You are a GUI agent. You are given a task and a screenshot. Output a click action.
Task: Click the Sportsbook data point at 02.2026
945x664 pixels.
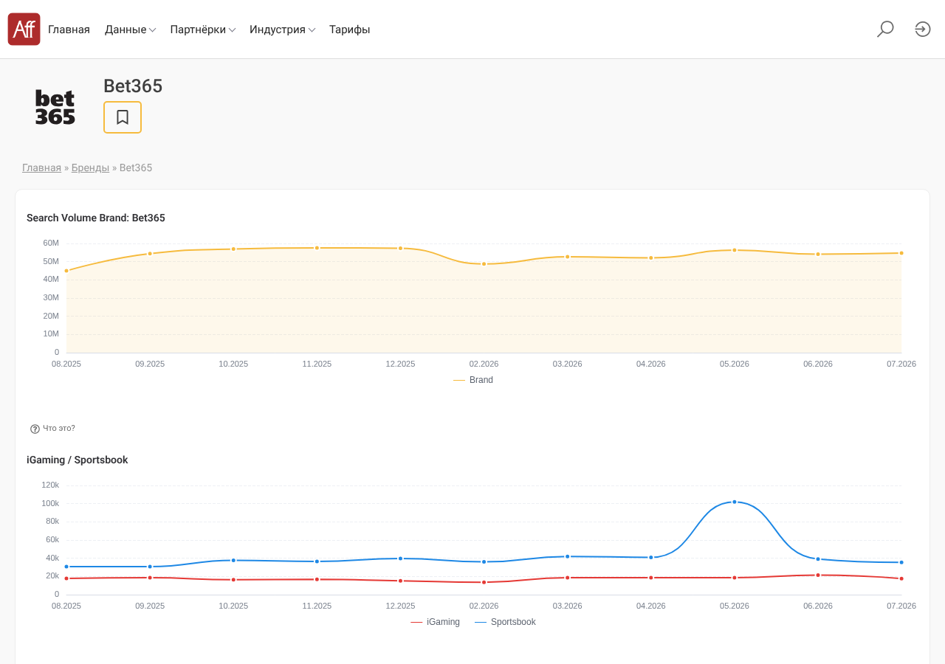[x=484, y=582]
